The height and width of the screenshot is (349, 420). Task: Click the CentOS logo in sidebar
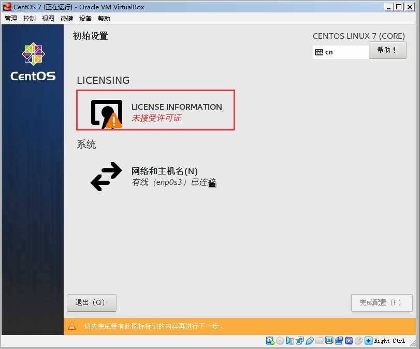click(33, 62)
